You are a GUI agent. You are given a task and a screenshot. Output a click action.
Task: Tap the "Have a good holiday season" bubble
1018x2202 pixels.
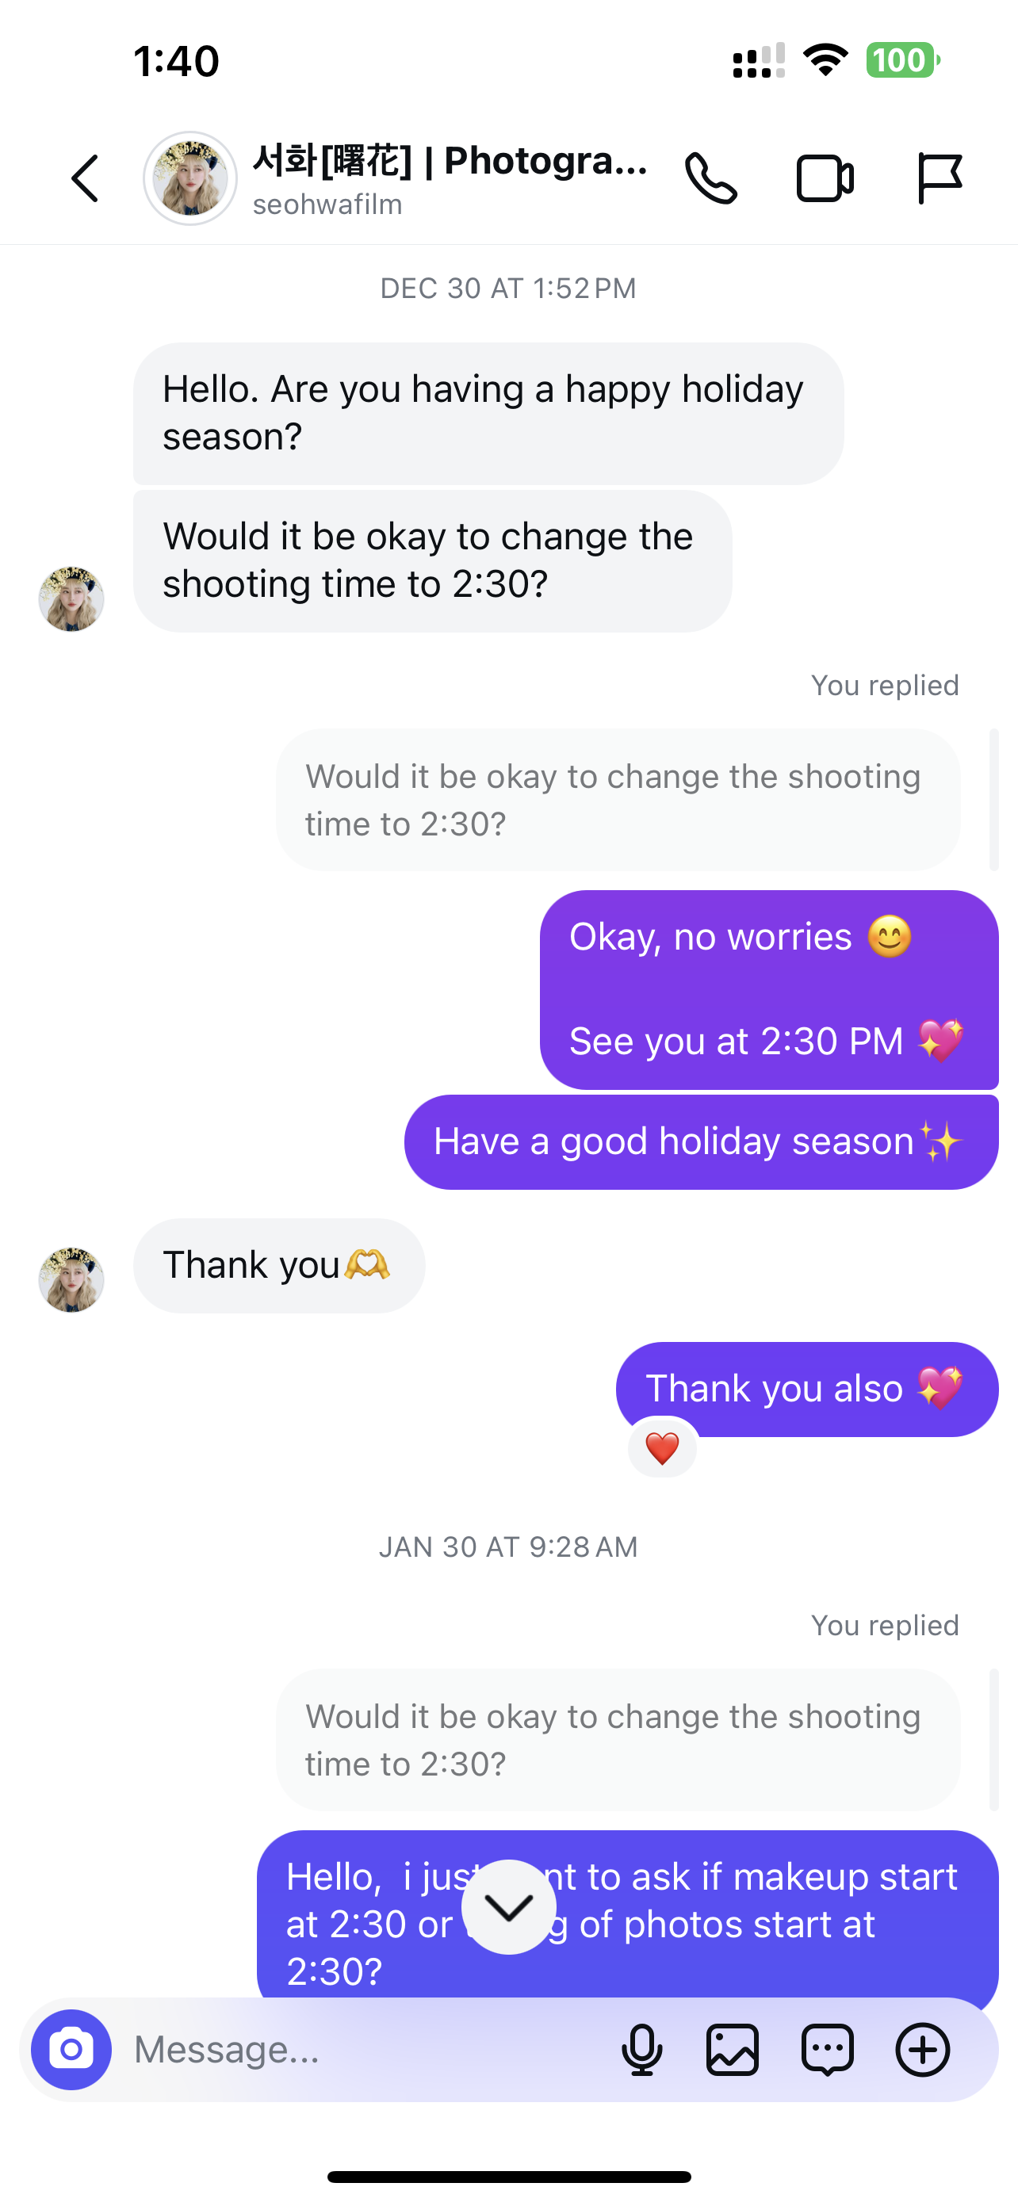point(700,1142)
